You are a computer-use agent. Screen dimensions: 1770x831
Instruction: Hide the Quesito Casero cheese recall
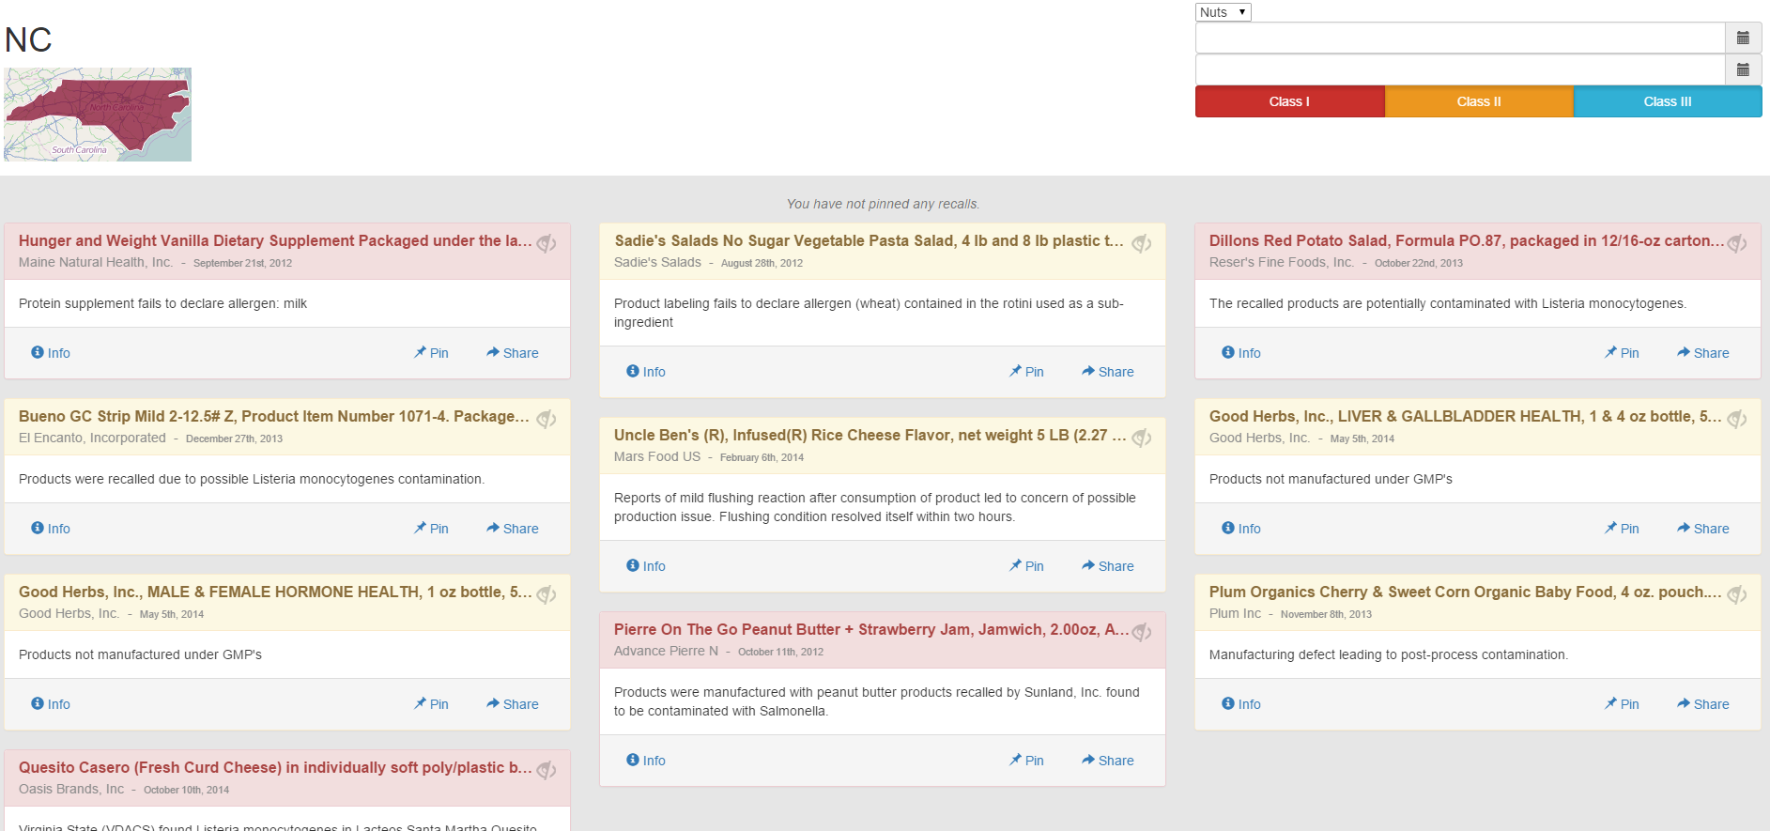tap(546, 770)
